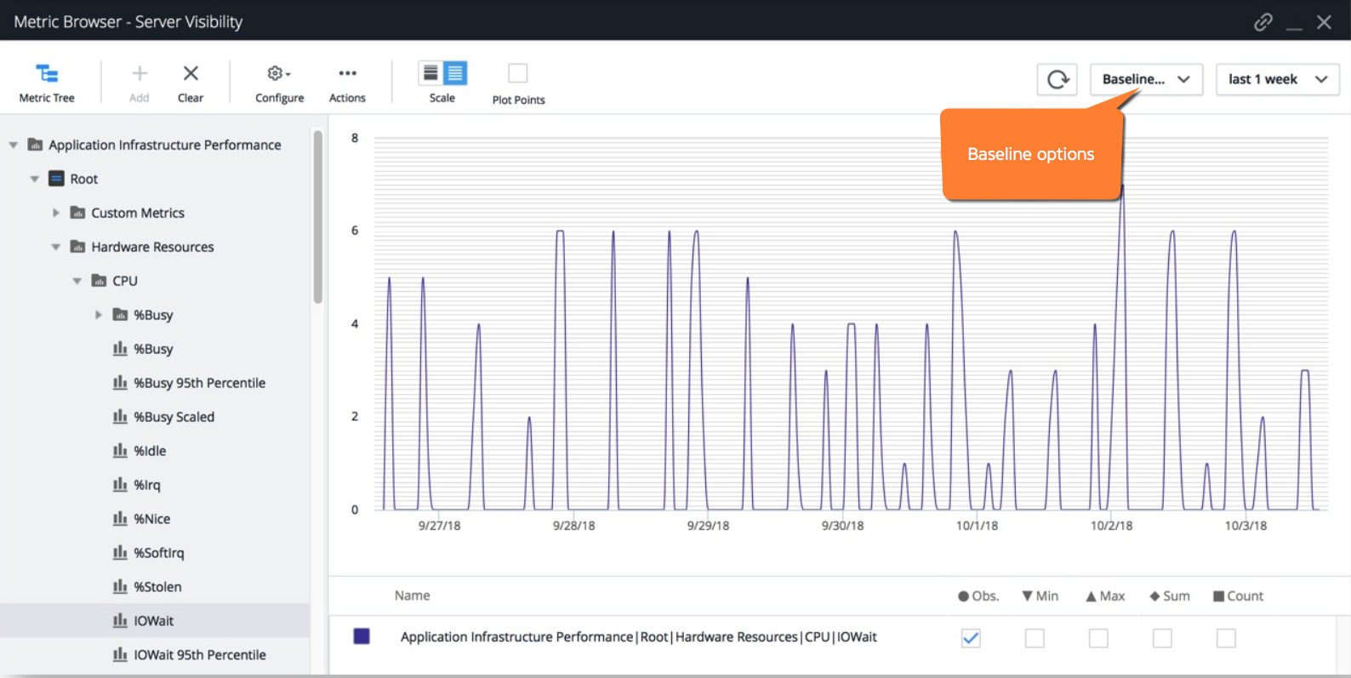
Task: Uncheck the Obs. checkbox for IOWait
Action: click(971, 638)
